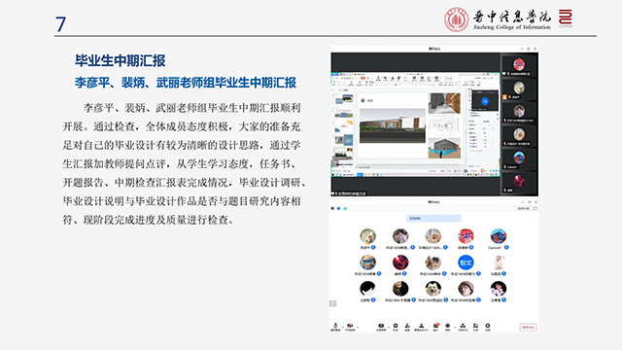The image size is (622, 350).
Task: Click the floor plan image in shared slide
Action: click(444, 125)
